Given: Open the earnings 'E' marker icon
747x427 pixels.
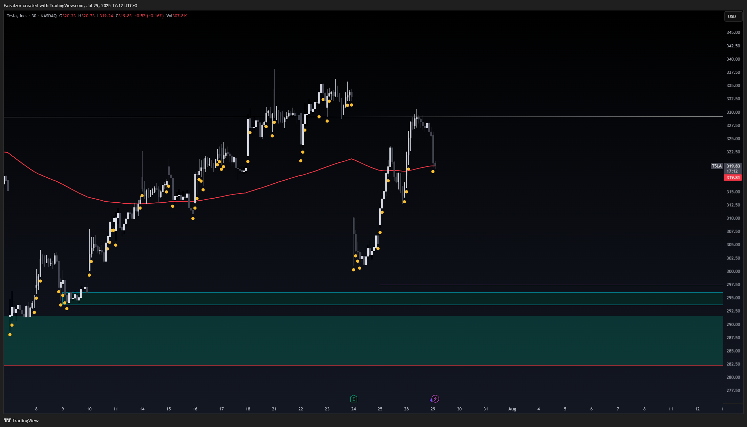Looking at the screenshot, I should coord(354,399).
